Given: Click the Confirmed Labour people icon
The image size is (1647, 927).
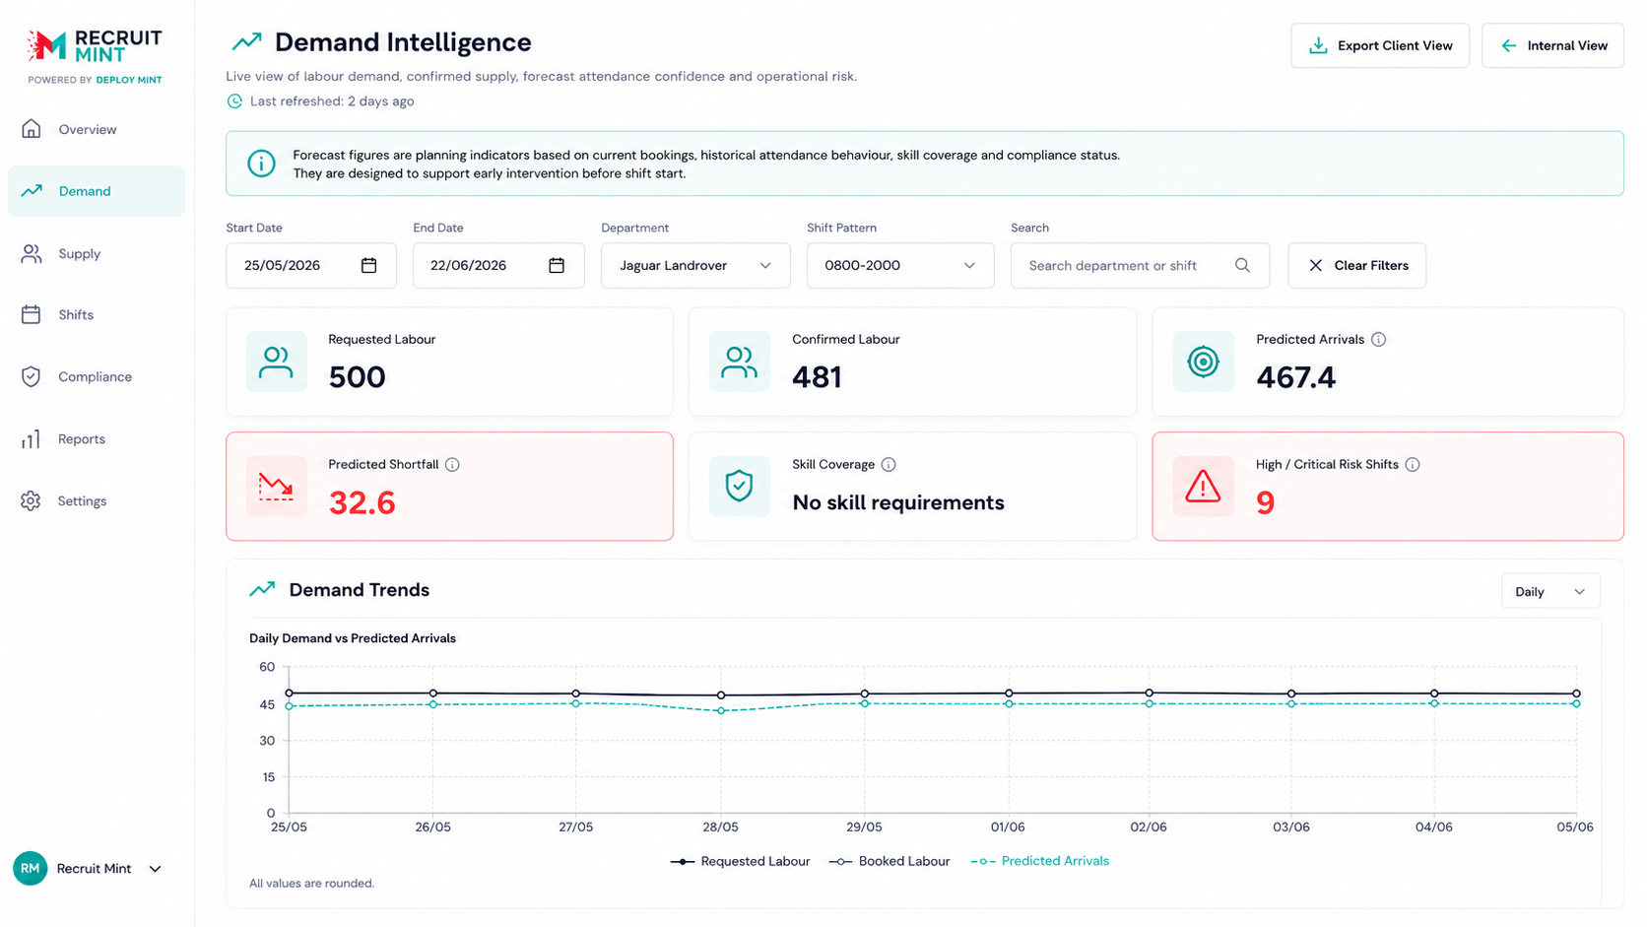Looking at the screenshot, I should [x=739, y=362].
